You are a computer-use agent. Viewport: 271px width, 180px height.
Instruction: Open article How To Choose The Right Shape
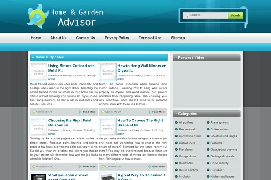(x=140, y=123)
